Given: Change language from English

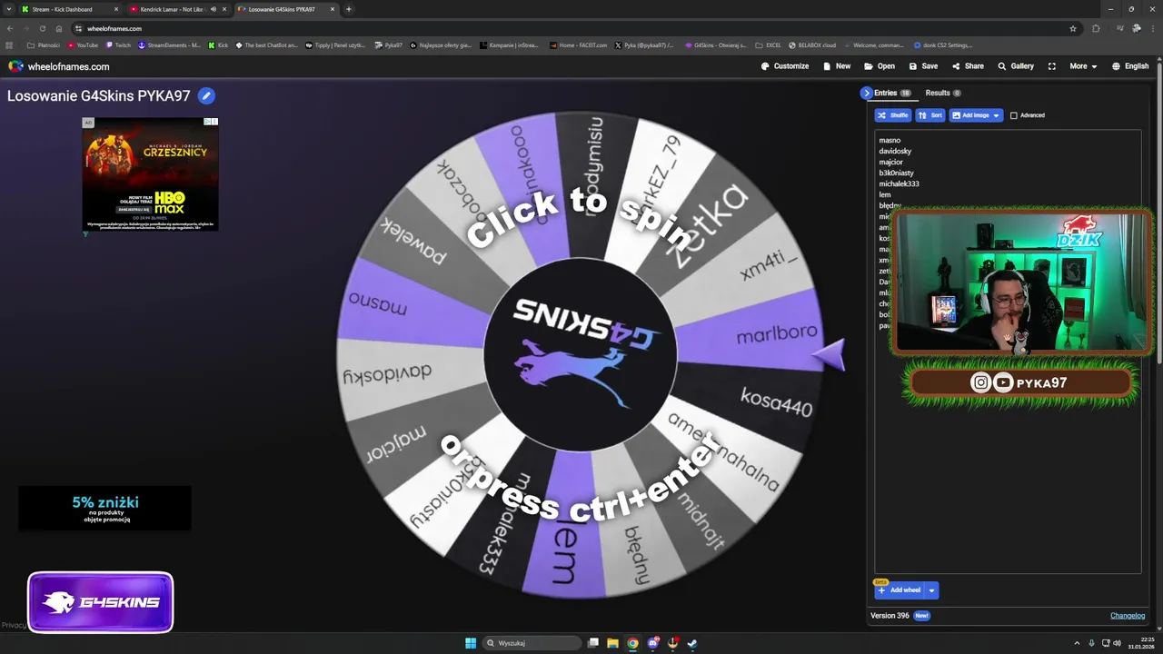Looking at the screenshot, I should coord(1130,66).
